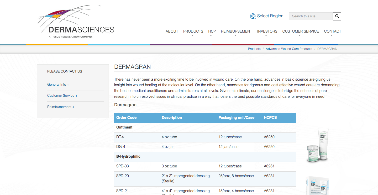Click the 3 oz tube description
The image size is (378, 195).
pos(169,166)
